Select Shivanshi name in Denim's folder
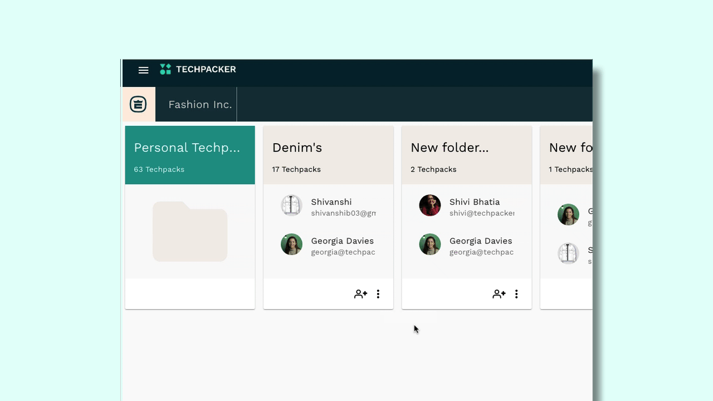Image resolution: width=713 pixels, height=401 pixels. pos(331,202)
